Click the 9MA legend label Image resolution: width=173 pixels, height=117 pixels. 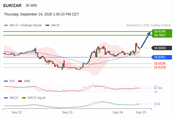[x=27, y=81]
